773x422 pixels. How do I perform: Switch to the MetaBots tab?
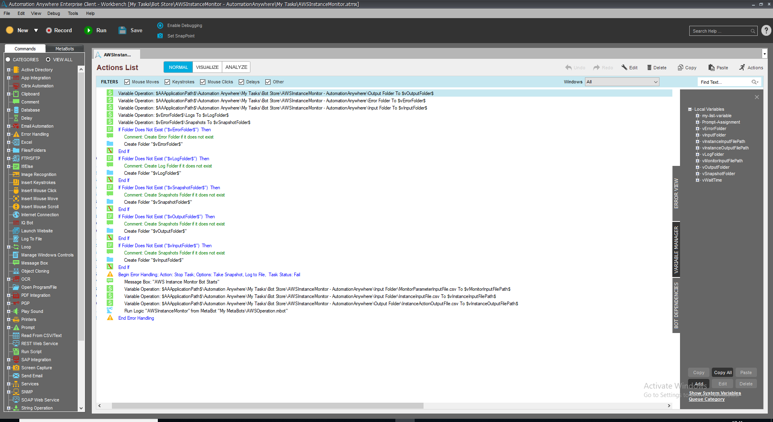pyautogui.click(x=64, y=49)
